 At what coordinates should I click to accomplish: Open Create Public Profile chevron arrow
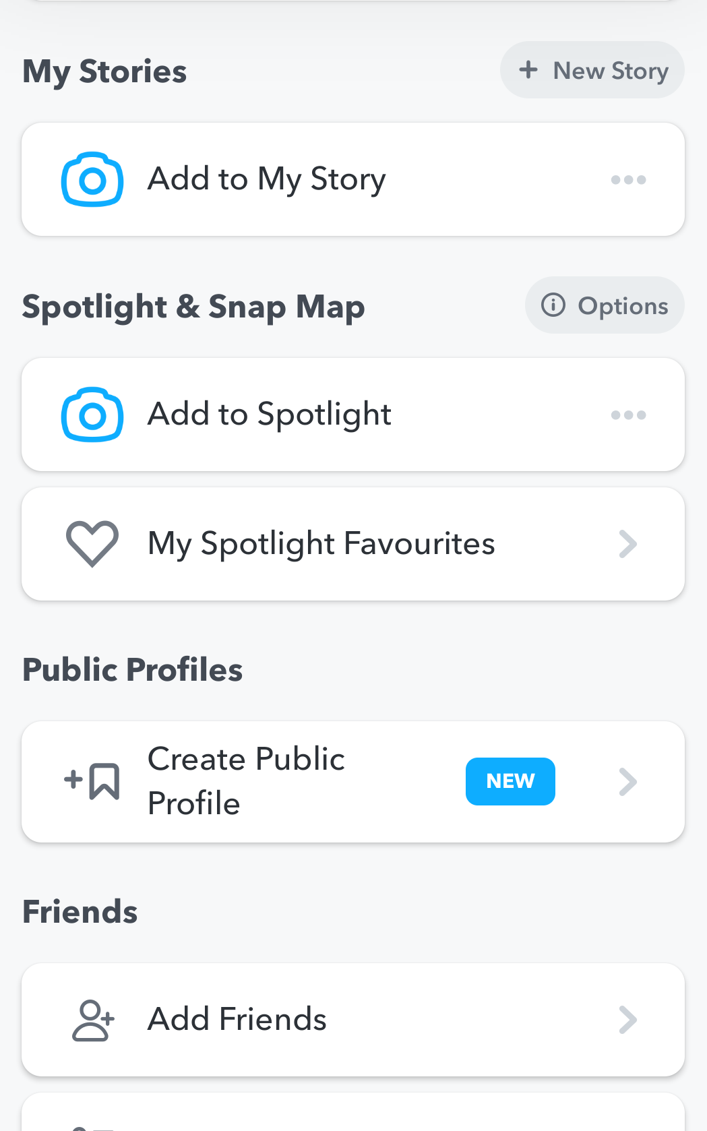pos(627,782)
